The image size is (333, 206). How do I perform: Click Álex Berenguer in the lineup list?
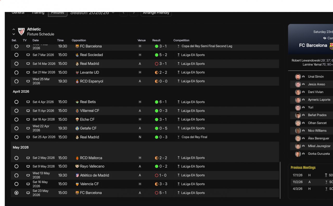pos(319,139)
